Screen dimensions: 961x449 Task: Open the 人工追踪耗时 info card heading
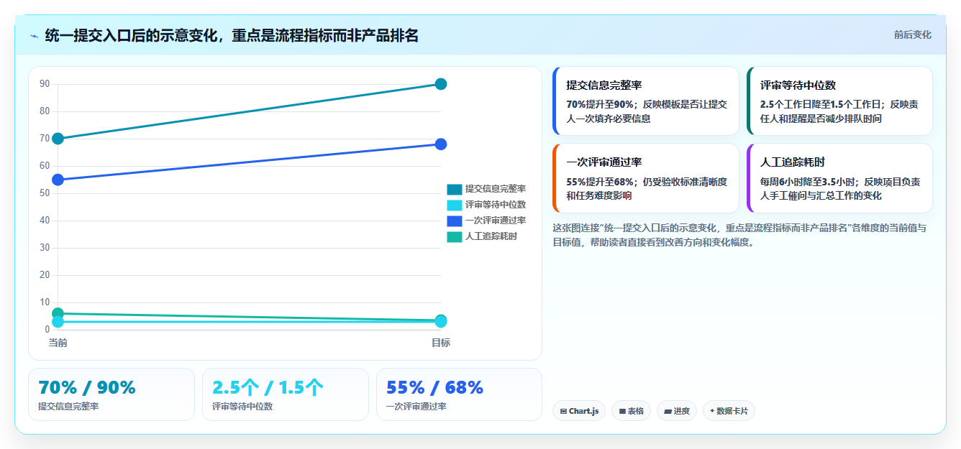tap(793, 163)
